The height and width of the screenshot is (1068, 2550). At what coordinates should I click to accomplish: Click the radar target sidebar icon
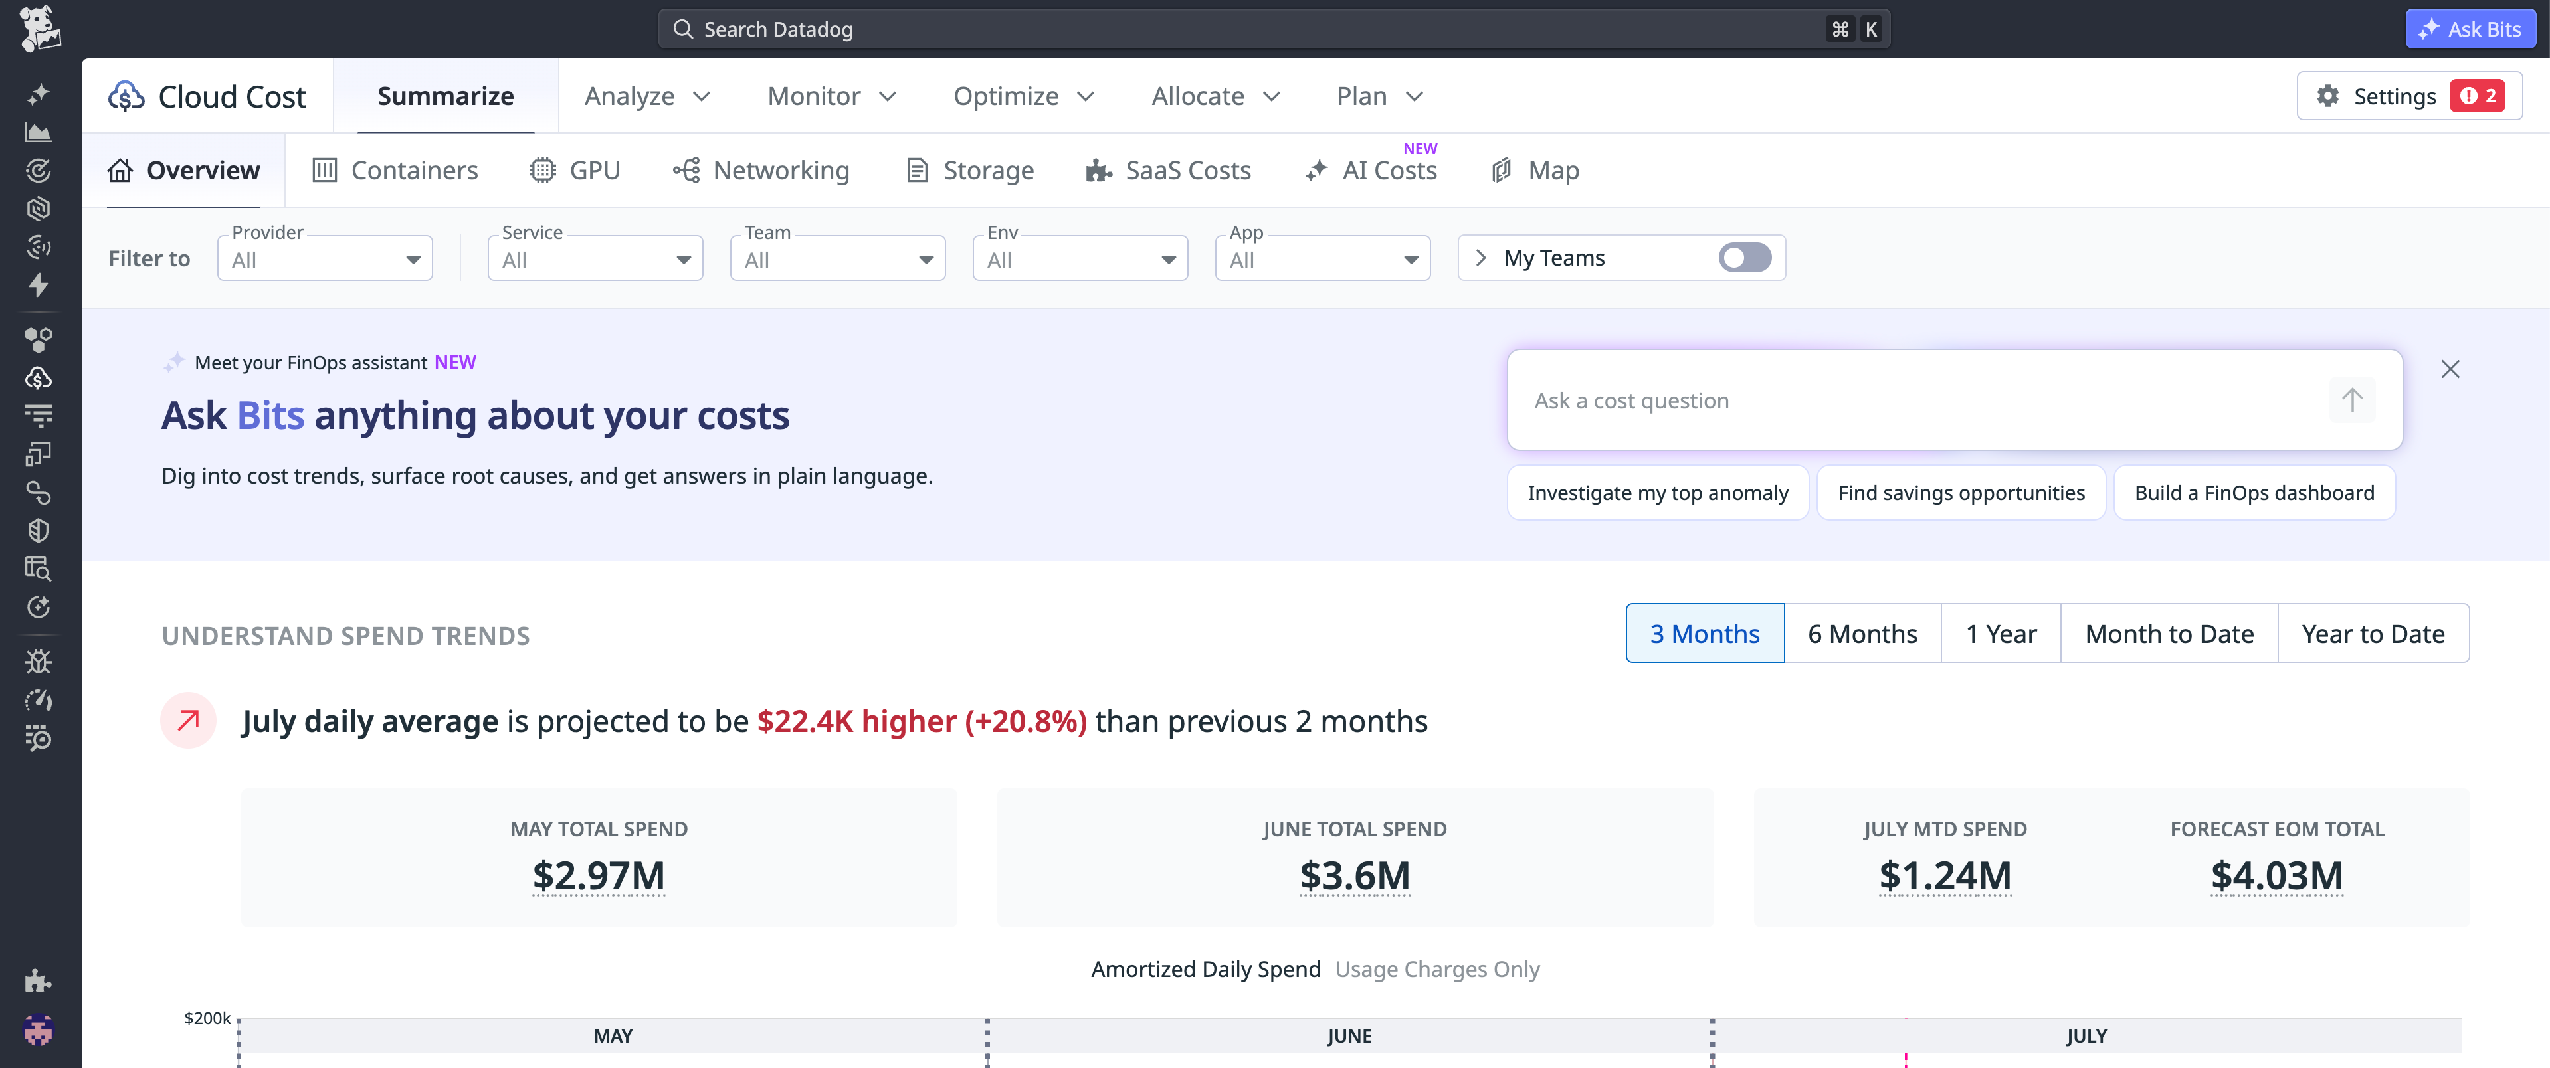(39, 170)
